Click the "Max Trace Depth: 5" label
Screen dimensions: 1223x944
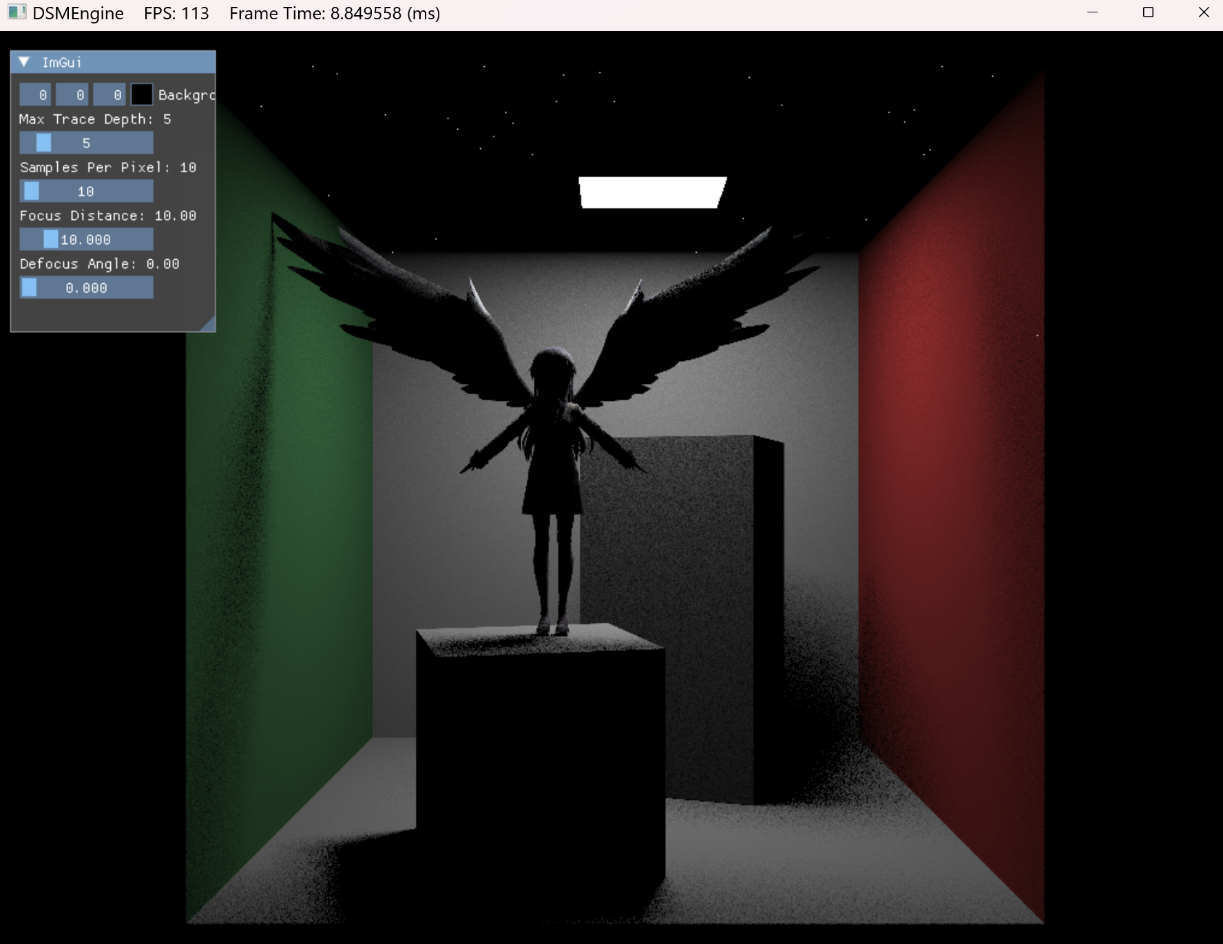tap(95, 119)
